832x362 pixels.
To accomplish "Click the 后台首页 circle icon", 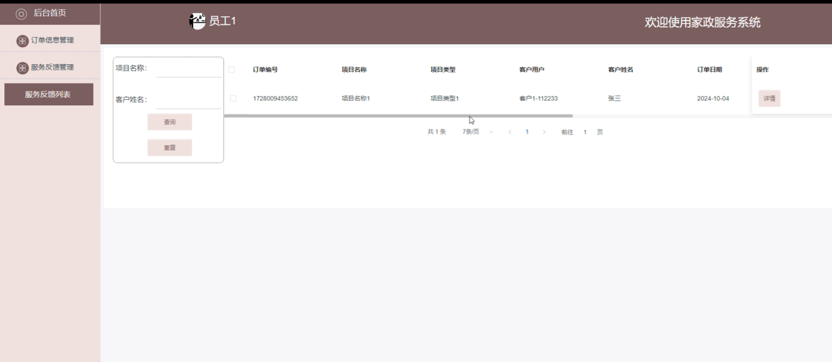I will point(21,14).
